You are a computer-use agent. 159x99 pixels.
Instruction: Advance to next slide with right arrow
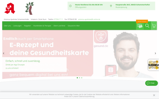coord(155,53)
